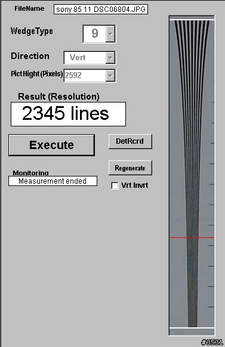Click the 'Result (Resolution)' label
The image size is (225, 347).
pos(58,97)
